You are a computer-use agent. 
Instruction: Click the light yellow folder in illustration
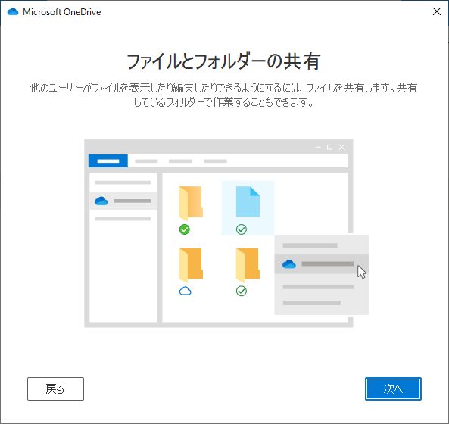[x=191, y=203]
